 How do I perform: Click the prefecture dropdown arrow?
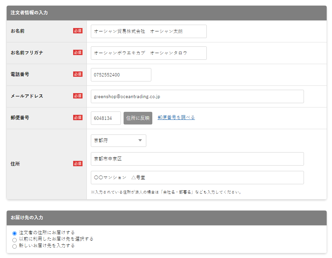point(140,141)
